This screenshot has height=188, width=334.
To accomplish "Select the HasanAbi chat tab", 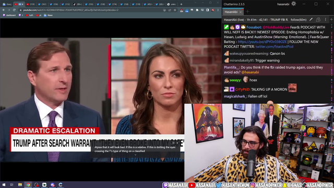I will (231, 12).
